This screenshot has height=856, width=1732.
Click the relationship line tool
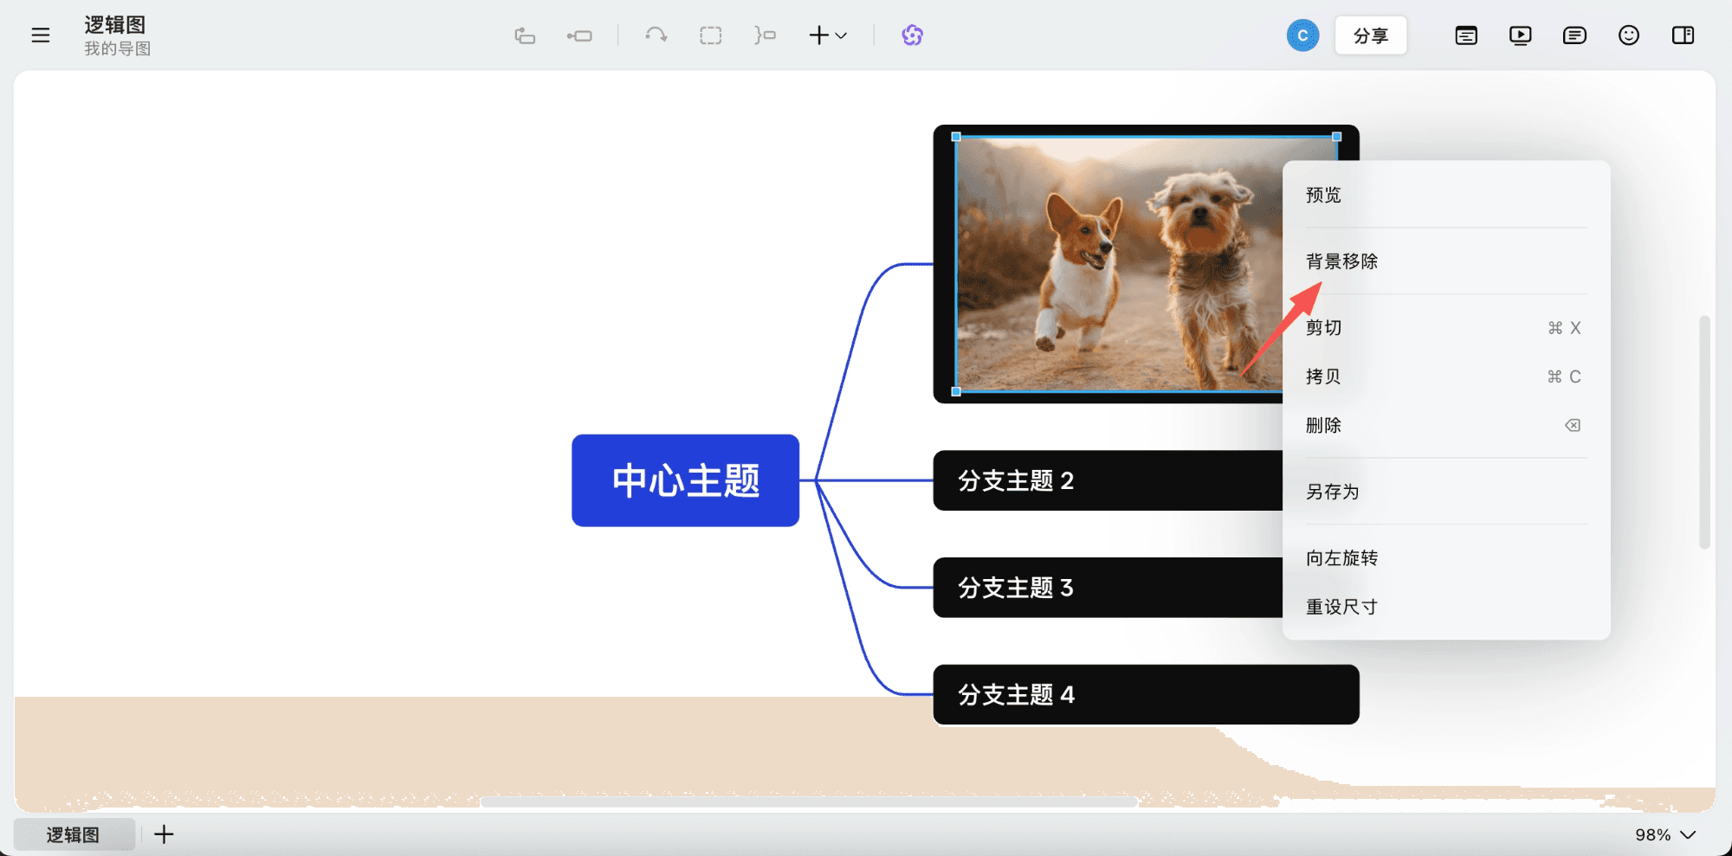(x=656, y=35)
